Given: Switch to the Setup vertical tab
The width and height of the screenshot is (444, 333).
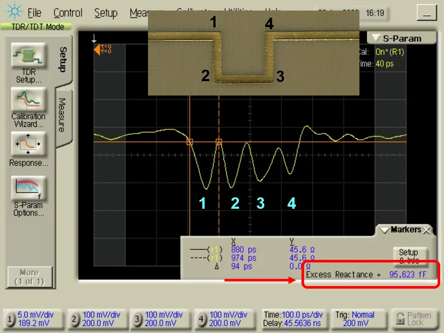Looking at the screenshot, I should (x=63, y=60).
